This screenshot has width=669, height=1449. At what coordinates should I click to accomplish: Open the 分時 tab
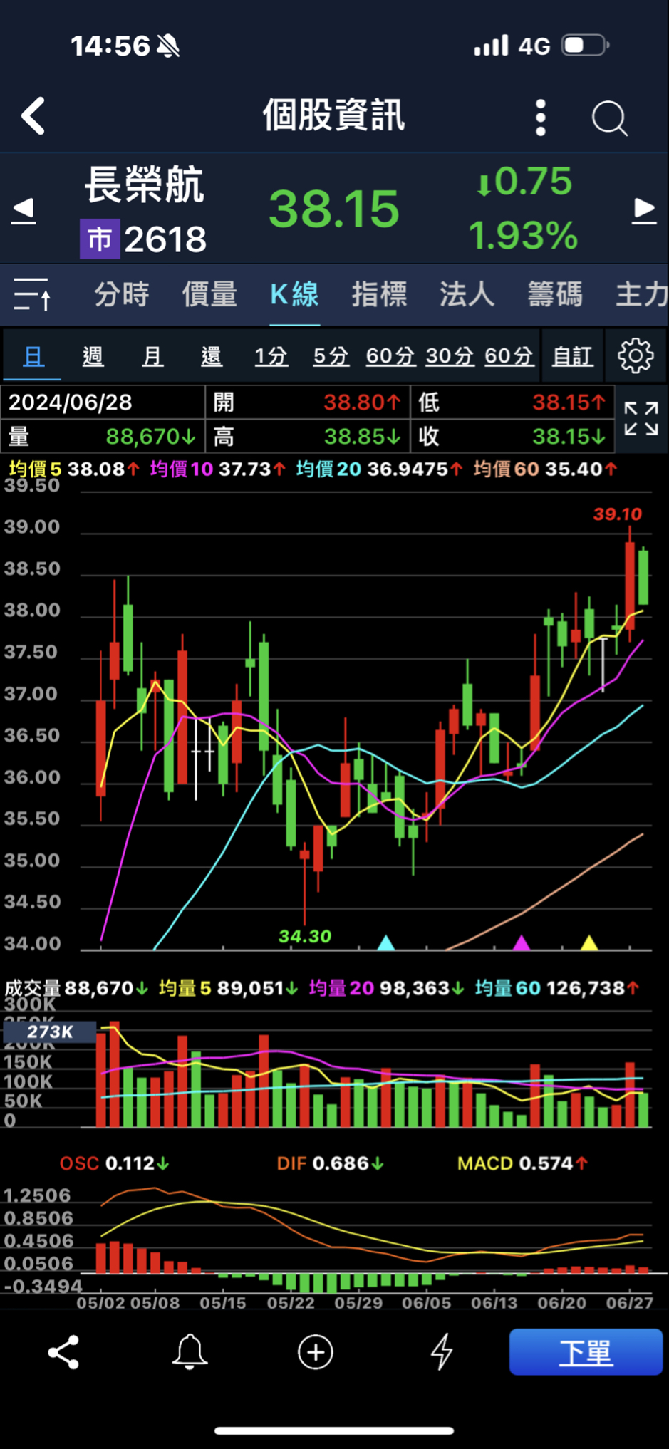point(122,294)
